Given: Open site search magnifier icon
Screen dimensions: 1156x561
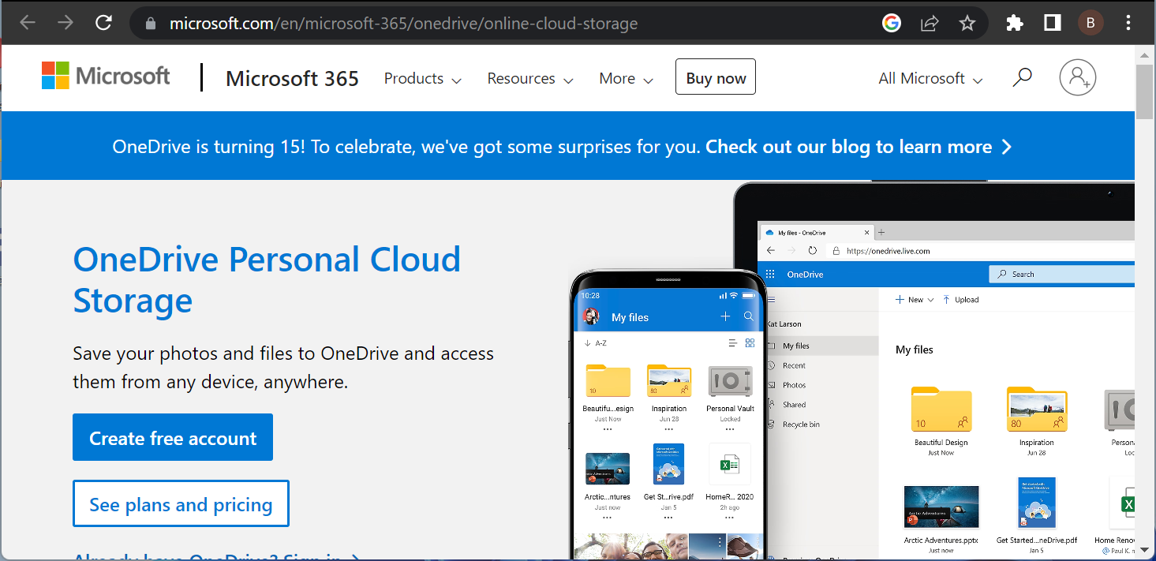Looking at the screenshot, I should tap(1022, 77).
